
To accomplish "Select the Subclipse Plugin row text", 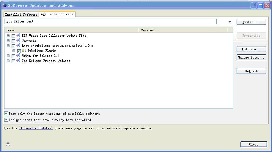I will pos(42,51).
